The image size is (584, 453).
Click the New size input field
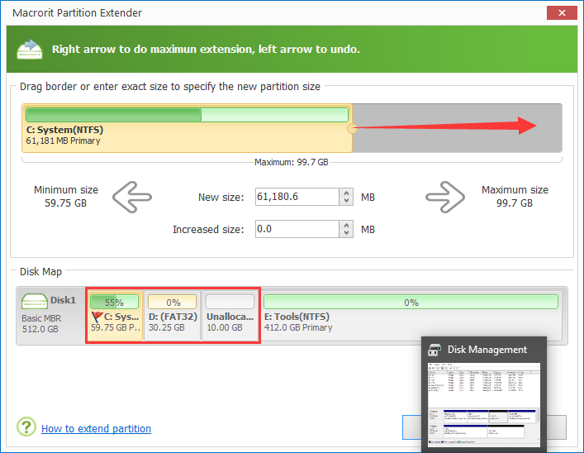(297, 198)
